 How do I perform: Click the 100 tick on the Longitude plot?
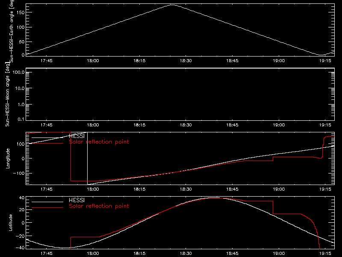[x=20, y=144]
